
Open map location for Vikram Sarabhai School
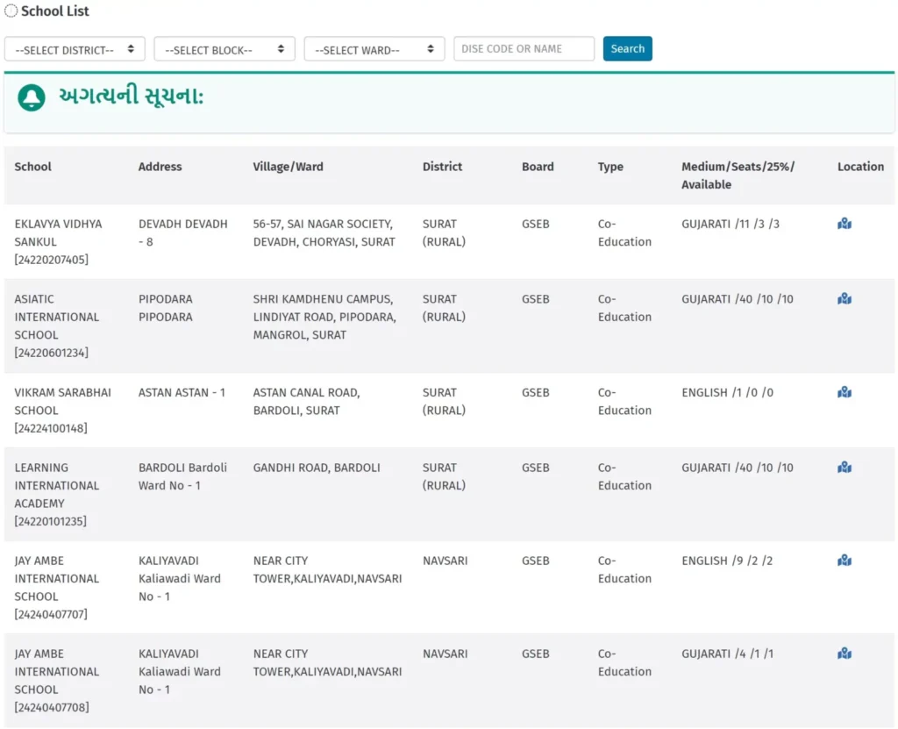click(845, 392)
